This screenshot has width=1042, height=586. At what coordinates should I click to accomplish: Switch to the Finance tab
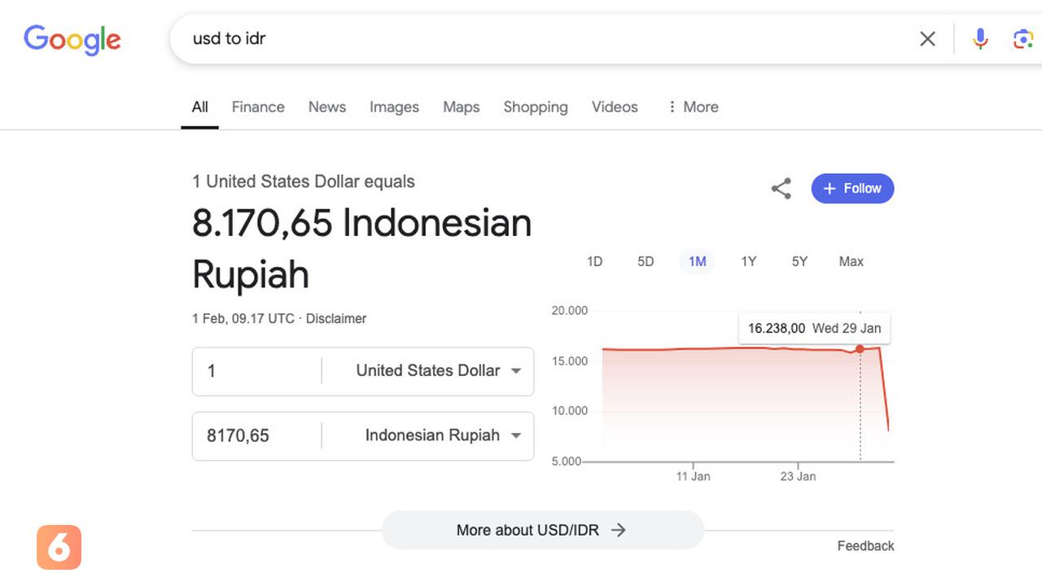[258, 107]
